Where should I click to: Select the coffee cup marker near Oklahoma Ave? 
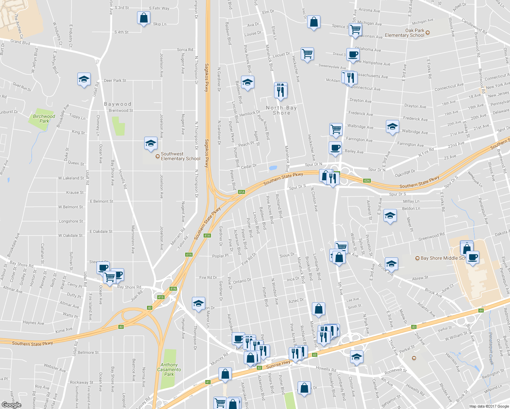[353, 55]
